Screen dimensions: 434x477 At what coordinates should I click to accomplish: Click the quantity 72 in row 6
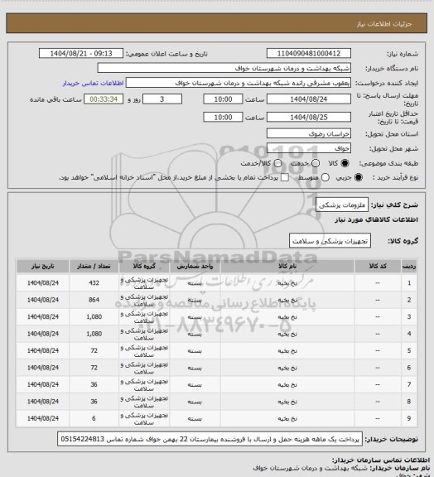coord(94,368)
